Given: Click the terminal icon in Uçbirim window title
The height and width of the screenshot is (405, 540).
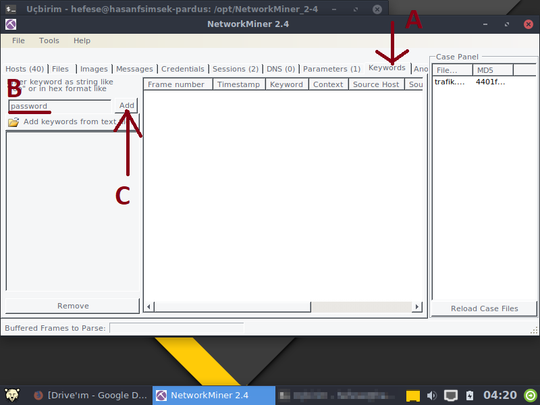Looking at the screenshot, I should click(x=11, y=9).
